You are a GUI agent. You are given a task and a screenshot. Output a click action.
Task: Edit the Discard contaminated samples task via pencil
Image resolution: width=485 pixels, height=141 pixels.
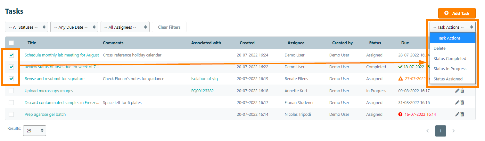457,102
